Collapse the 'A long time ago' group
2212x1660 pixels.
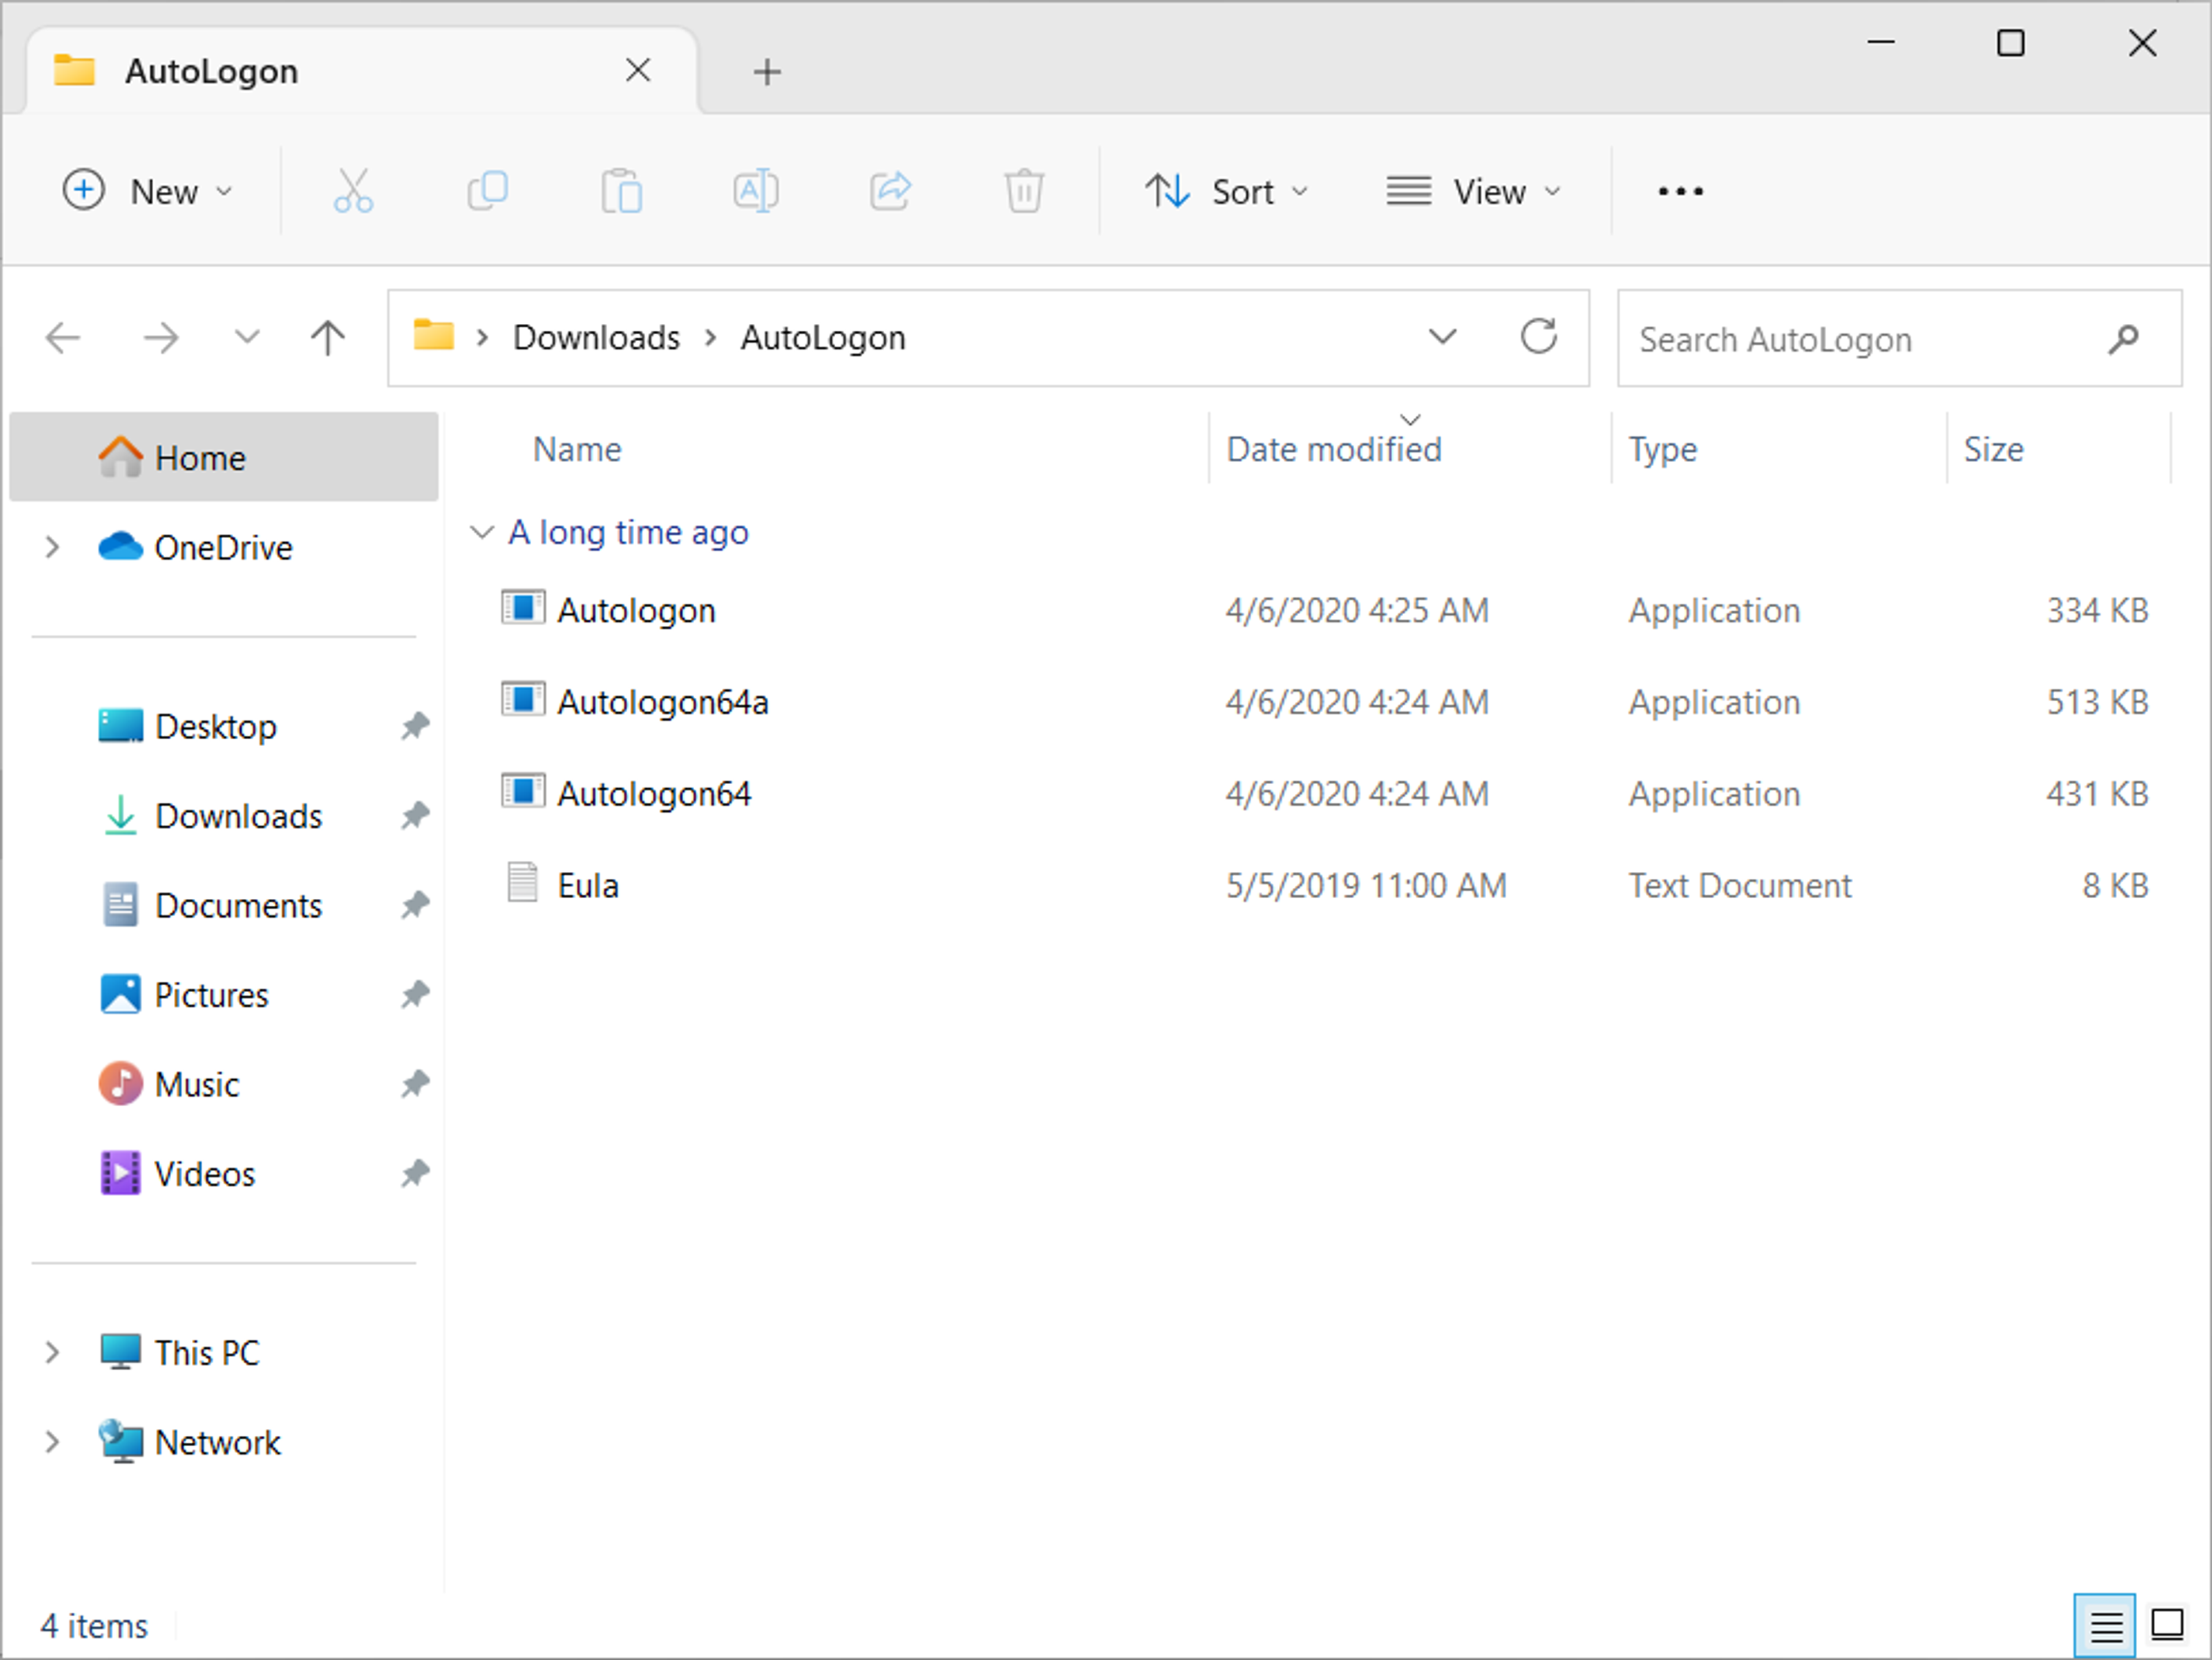point(482,532)
